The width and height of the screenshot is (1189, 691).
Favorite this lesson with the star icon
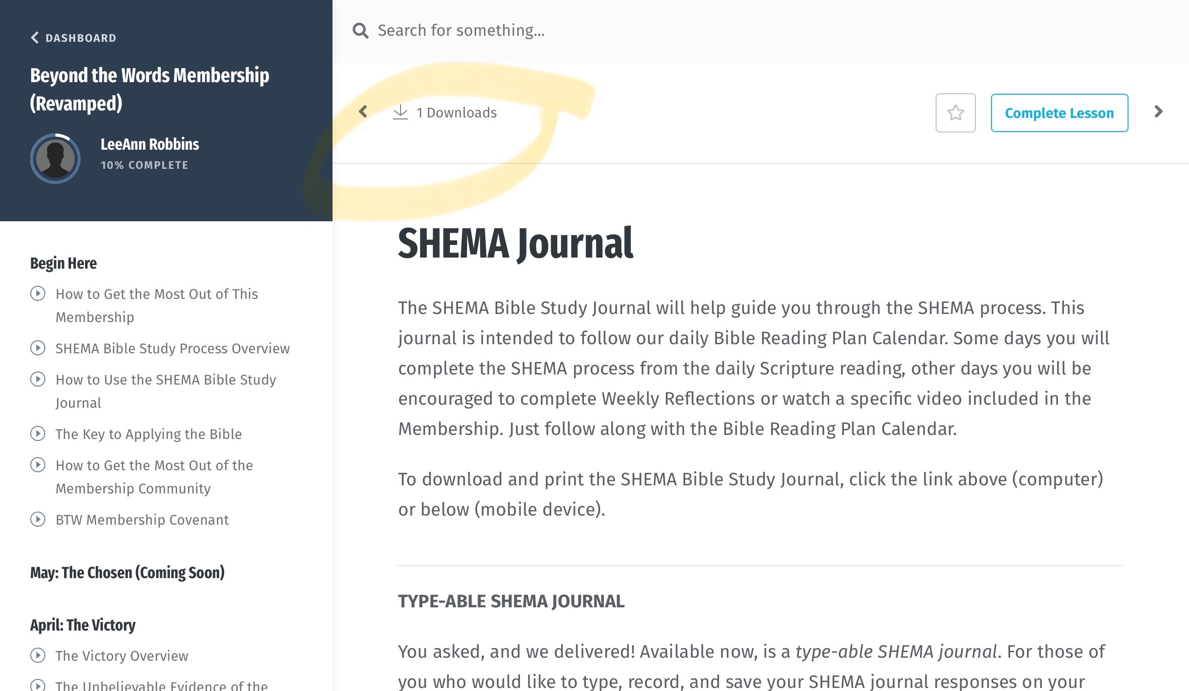click(x=955, y=113)
